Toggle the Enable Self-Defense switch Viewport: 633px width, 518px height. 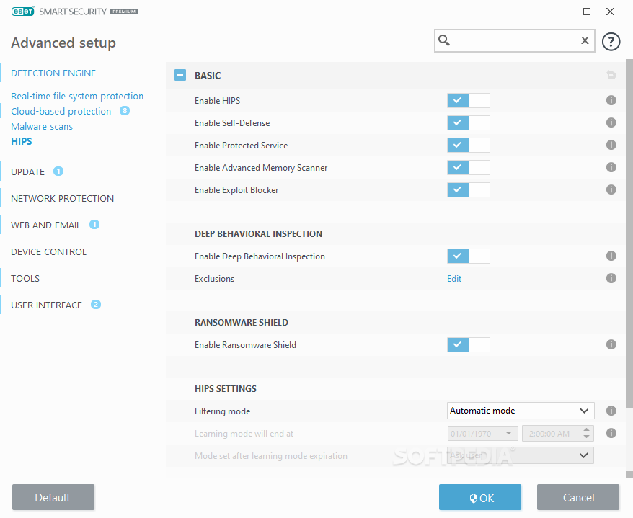(469, 122)
